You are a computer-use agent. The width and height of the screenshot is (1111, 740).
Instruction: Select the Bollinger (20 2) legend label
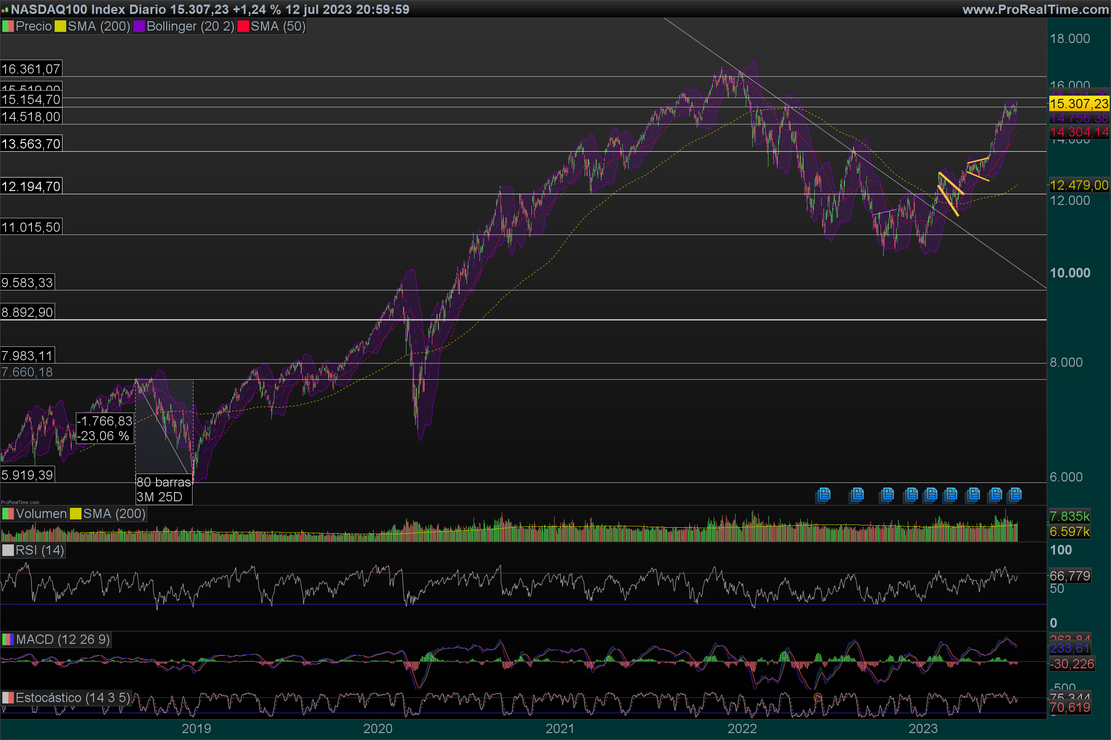click(x=190, y=26)
